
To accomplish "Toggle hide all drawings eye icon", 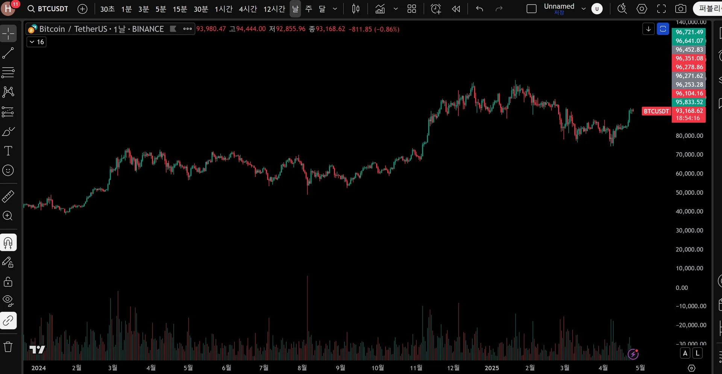I will point(8,301).
